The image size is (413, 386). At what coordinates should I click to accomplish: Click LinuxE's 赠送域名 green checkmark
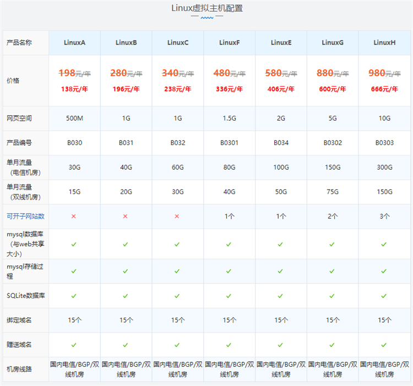pos(281,345)
